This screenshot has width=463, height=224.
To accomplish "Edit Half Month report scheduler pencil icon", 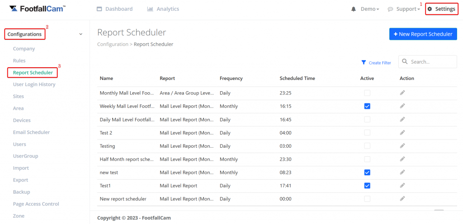I will (x=402, y=159).
